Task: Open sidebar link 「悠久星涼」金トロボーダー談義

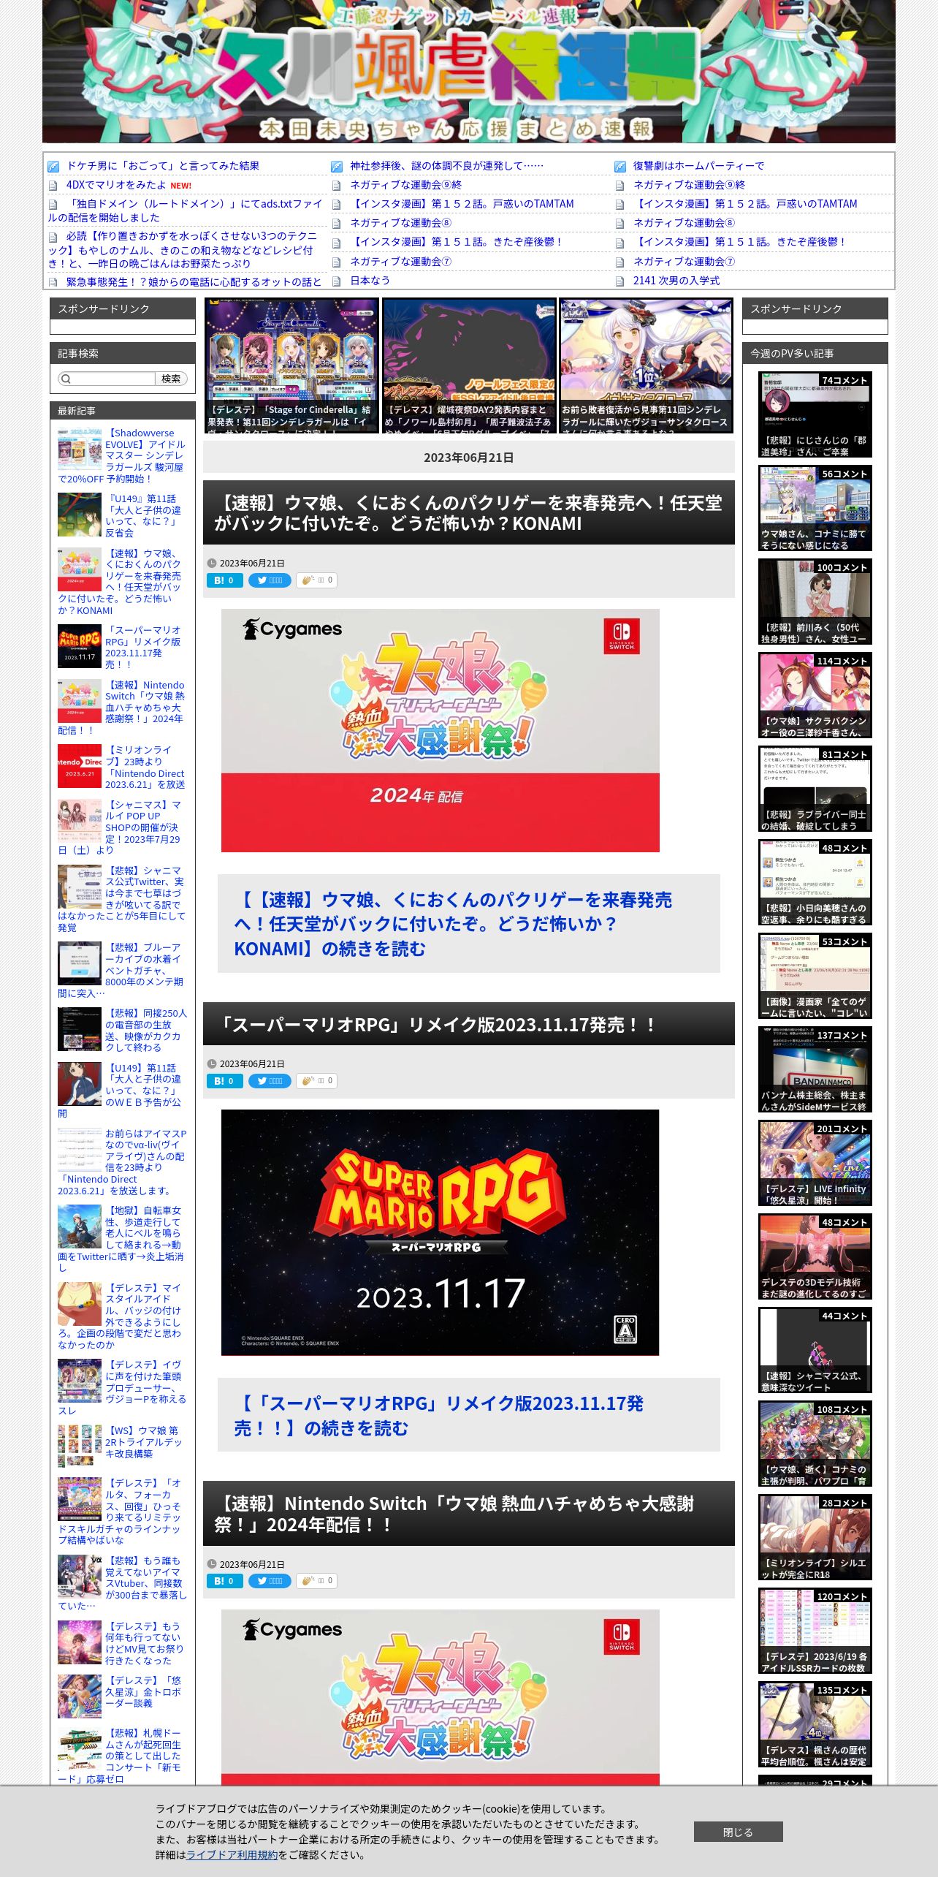Action: pos(142,1691)
